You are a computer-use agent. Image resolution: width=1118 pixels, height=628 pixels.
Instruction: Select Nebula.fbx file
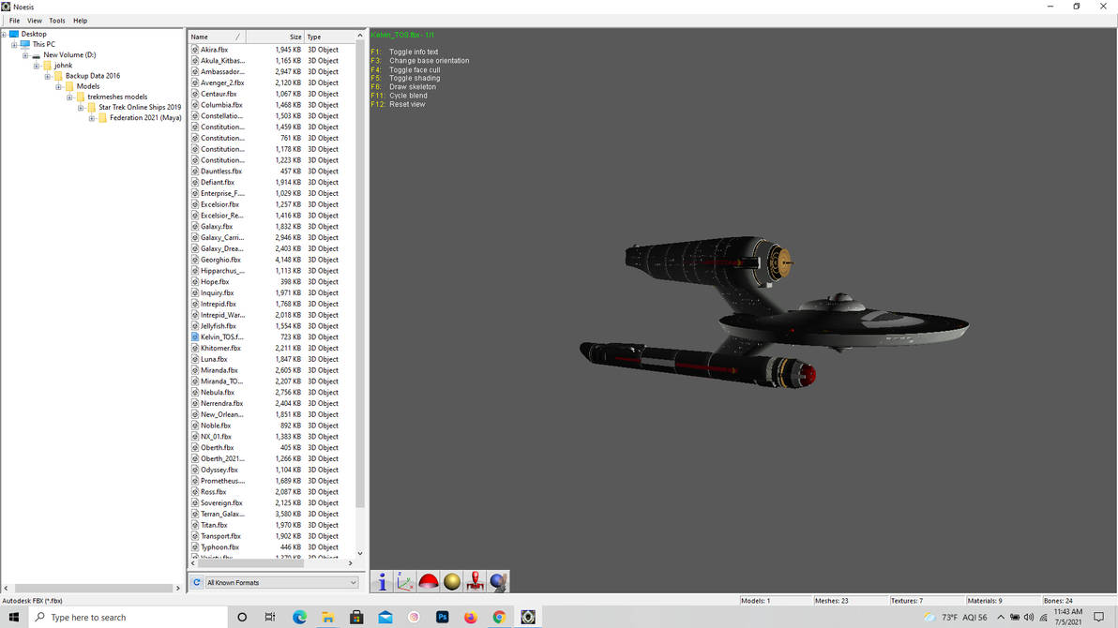(x=218, y=392)
